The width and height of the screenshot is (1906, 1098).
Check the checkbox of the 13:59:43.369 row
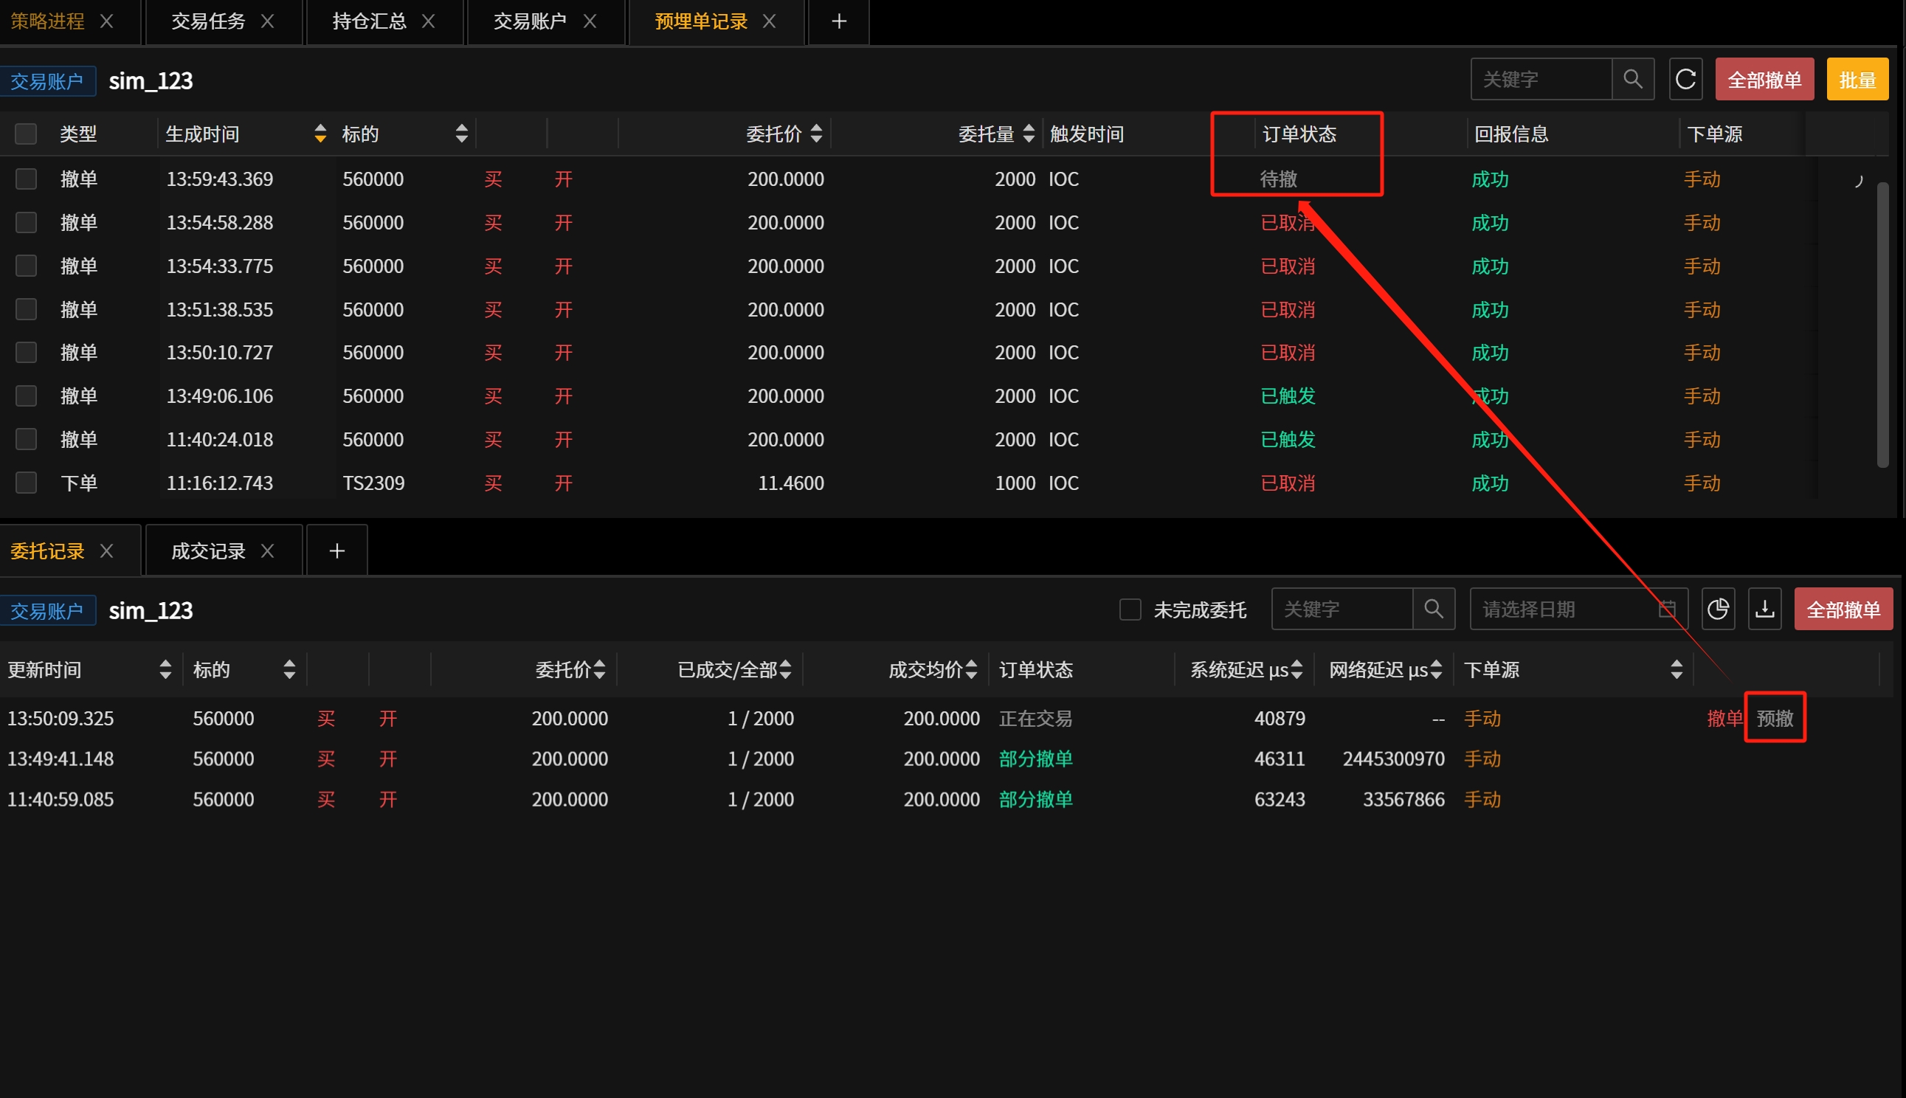click(x=26, y=179)
